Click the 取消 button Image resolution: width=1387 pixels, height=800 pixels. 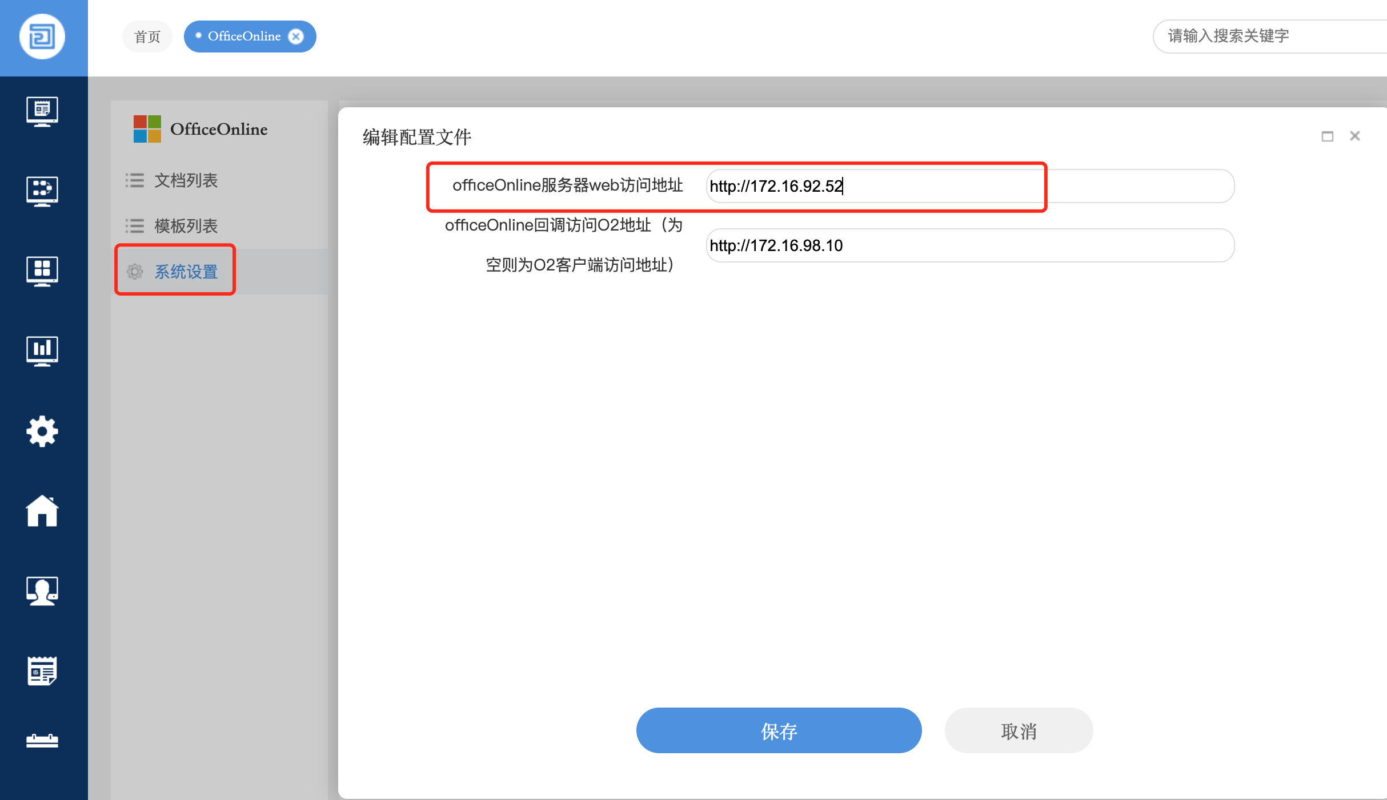(x=1019, y=730)
